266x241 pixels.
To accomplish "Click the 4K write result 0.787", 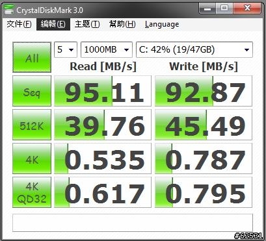I will [x=204, y=159].
